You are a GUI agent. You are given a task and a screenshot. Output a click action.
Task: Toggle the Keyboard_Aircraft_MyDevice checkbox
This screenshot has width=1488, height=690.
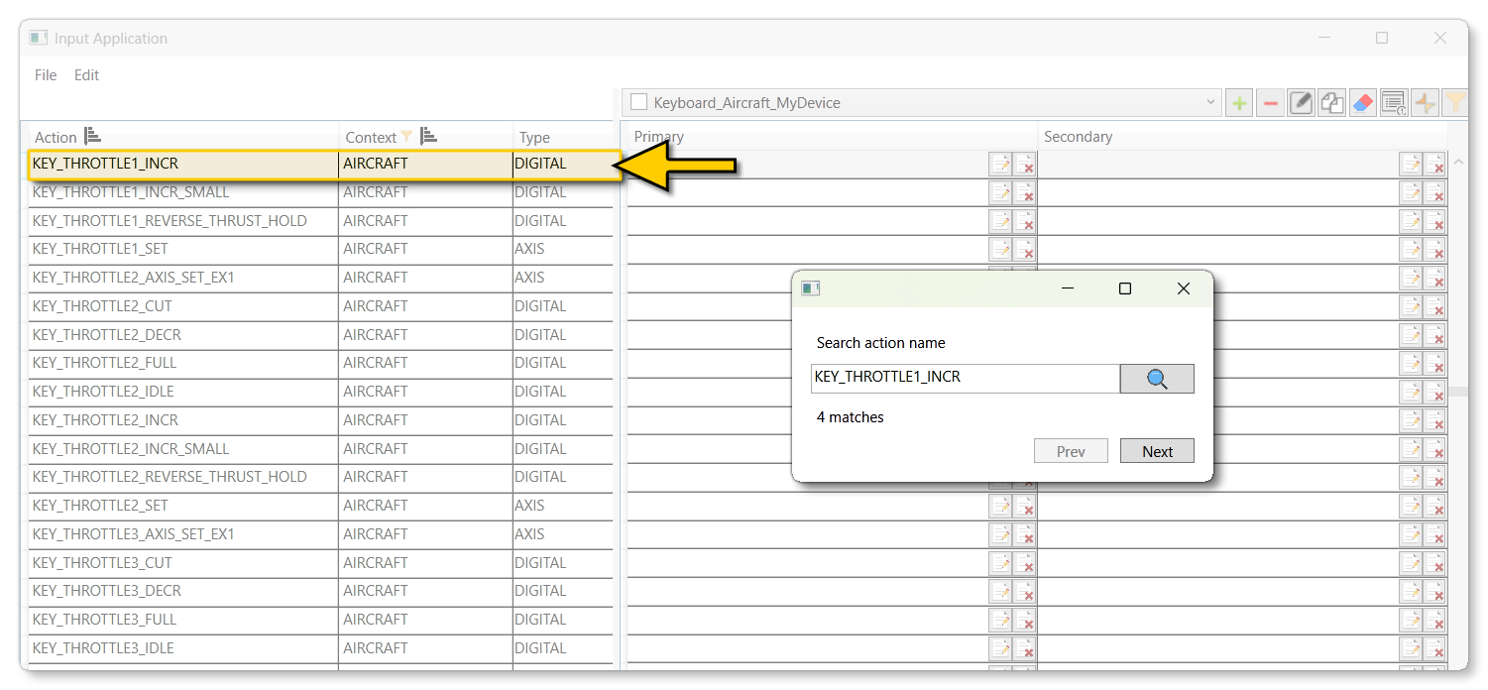(639, 102)
